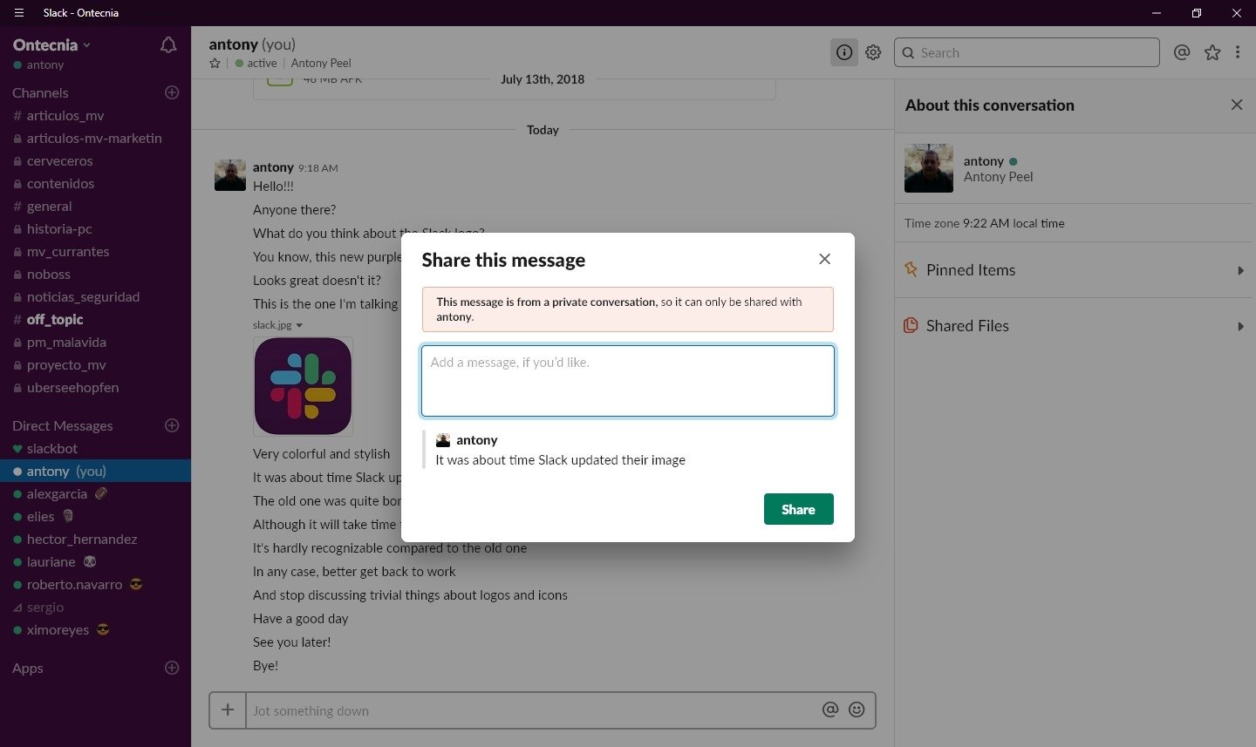The image size is (1256, 747).
Task: Click the Today date divider label
Action: tap(543, 130)
